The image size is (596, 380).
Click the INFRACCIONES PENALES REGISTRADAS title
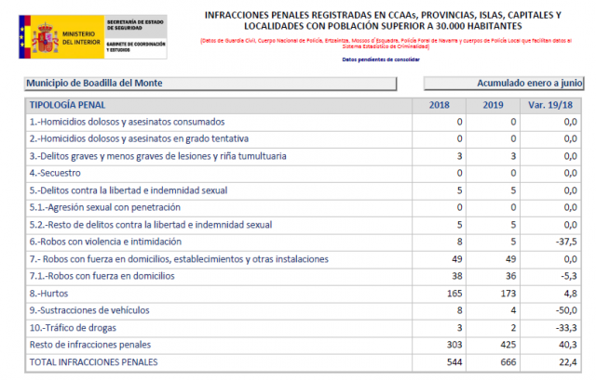383,20
